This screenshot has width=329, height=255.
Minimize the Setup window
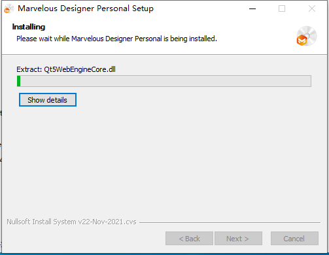pos(252,8)
